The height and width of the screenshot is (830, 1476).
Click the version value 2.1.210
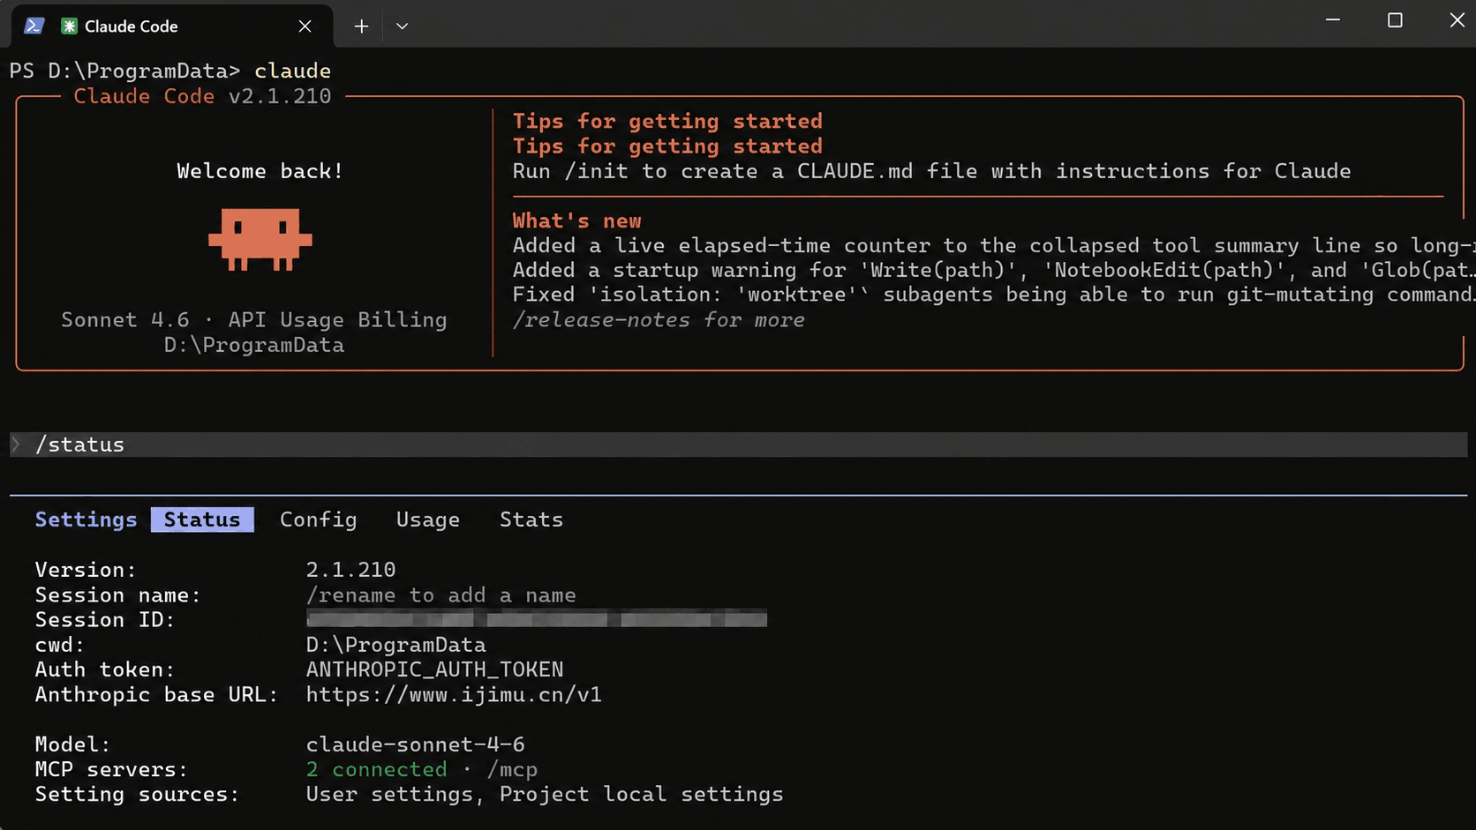tap(350, 570)
